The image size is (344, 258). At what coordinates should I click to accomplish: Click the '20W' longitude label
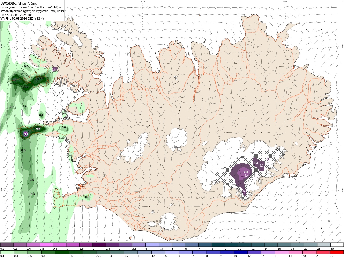[x=143, y=1]
